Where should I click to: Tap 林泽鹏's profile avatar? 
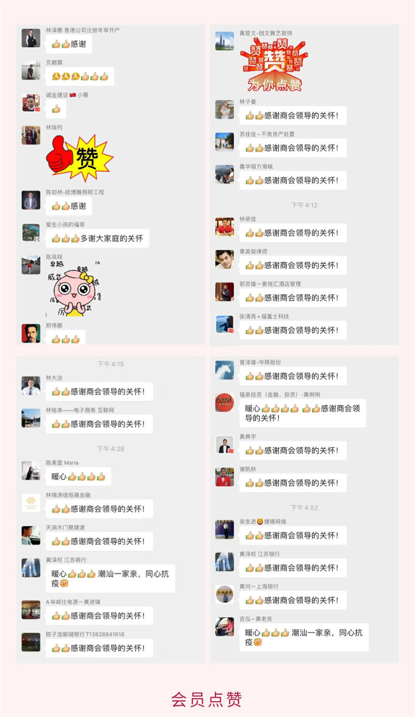tap(31, 38)
